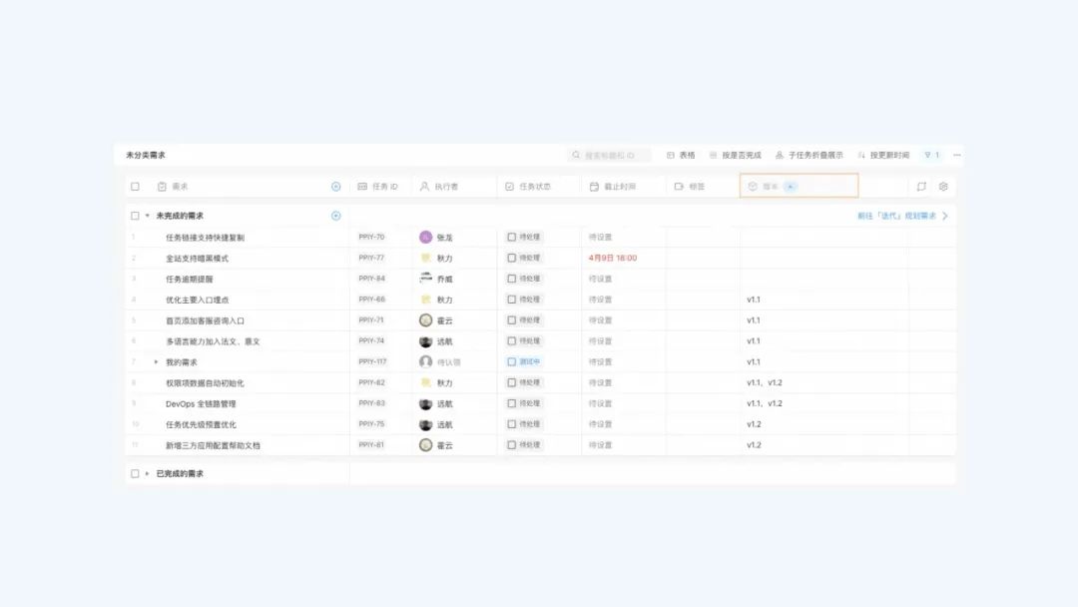
Task: Collapse the 未完成的需求 group
Action: [x=148, y=216]
